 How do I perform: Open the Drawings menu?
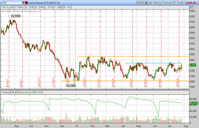(166, 3)
